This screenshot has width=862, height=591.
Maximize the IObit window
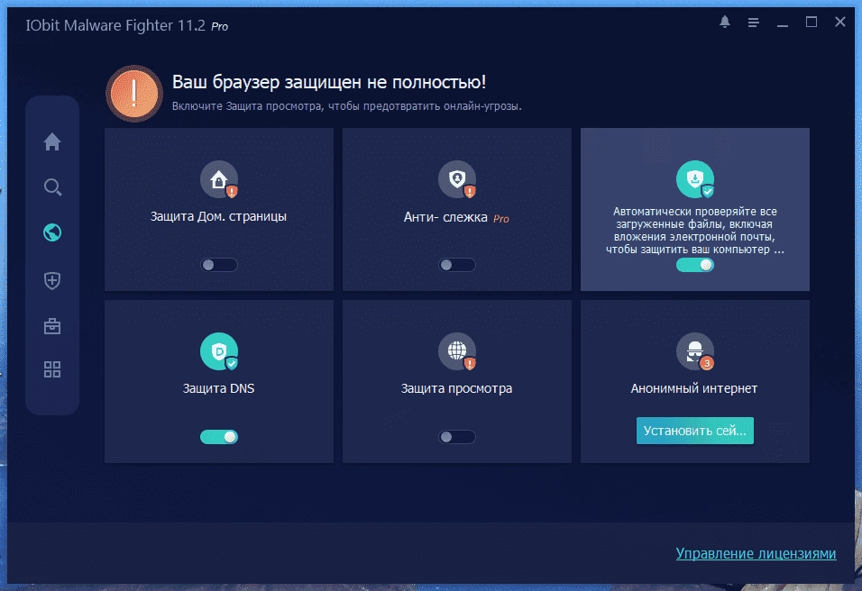(x=811, y=22)
